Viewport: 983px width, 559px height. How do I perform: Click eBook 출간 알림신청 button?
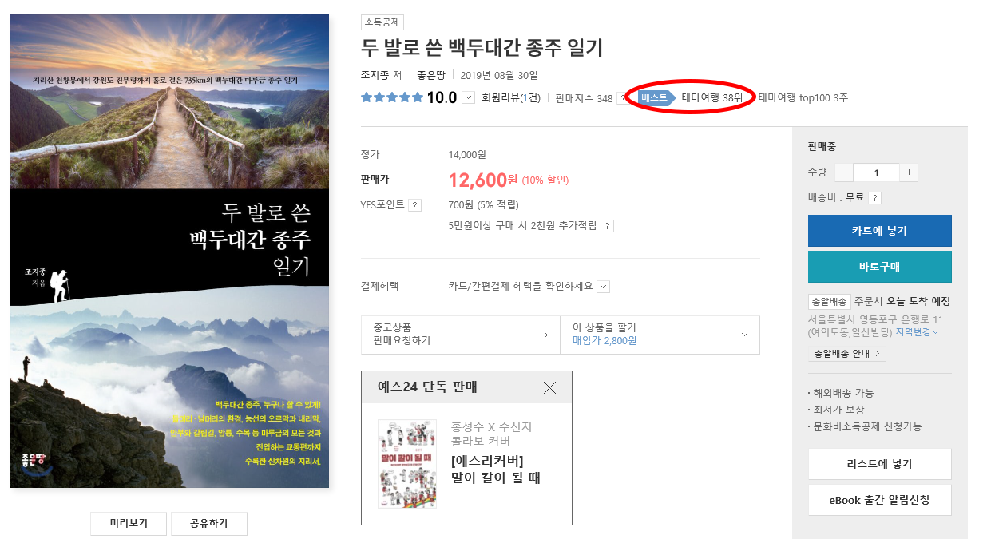pos(879,500)
